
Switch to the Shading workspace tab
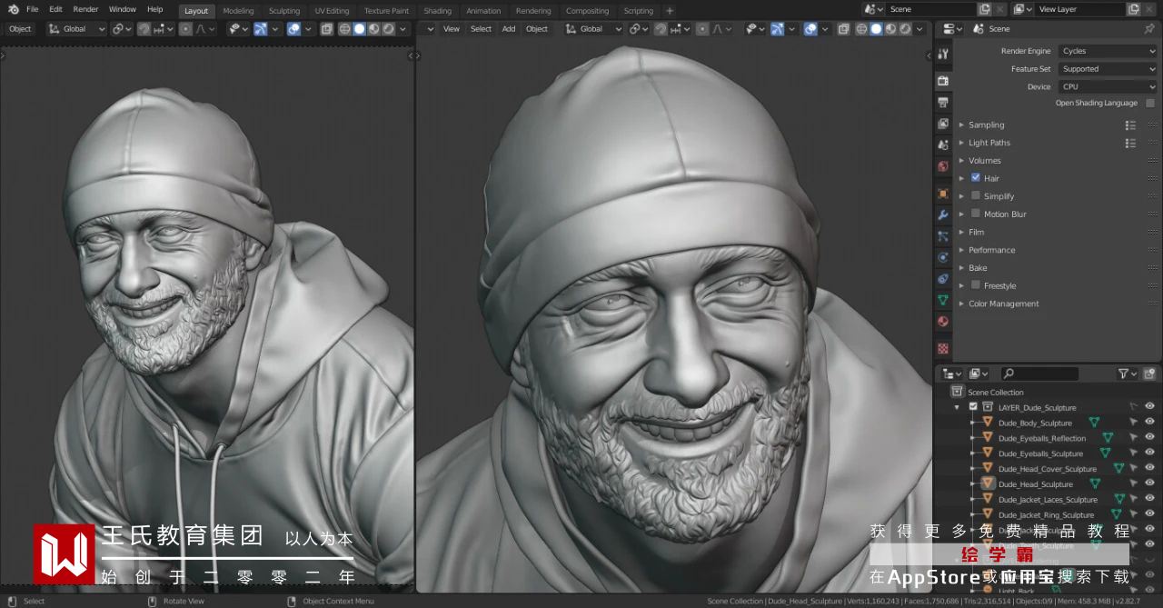tap(437, 11)
